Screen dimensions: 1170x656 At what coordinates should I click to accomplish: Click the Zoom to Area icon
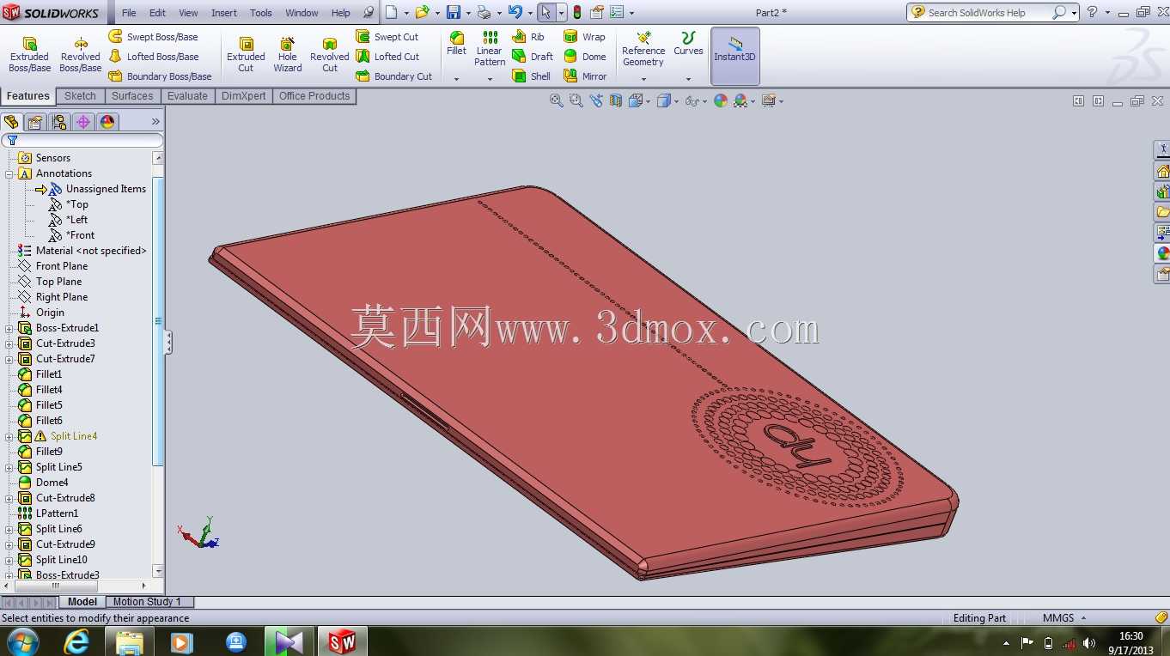point(576,100)
